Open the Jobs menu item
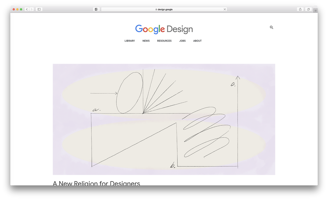The width and height of the screenshot is (328, 200). tap(182, 41)
